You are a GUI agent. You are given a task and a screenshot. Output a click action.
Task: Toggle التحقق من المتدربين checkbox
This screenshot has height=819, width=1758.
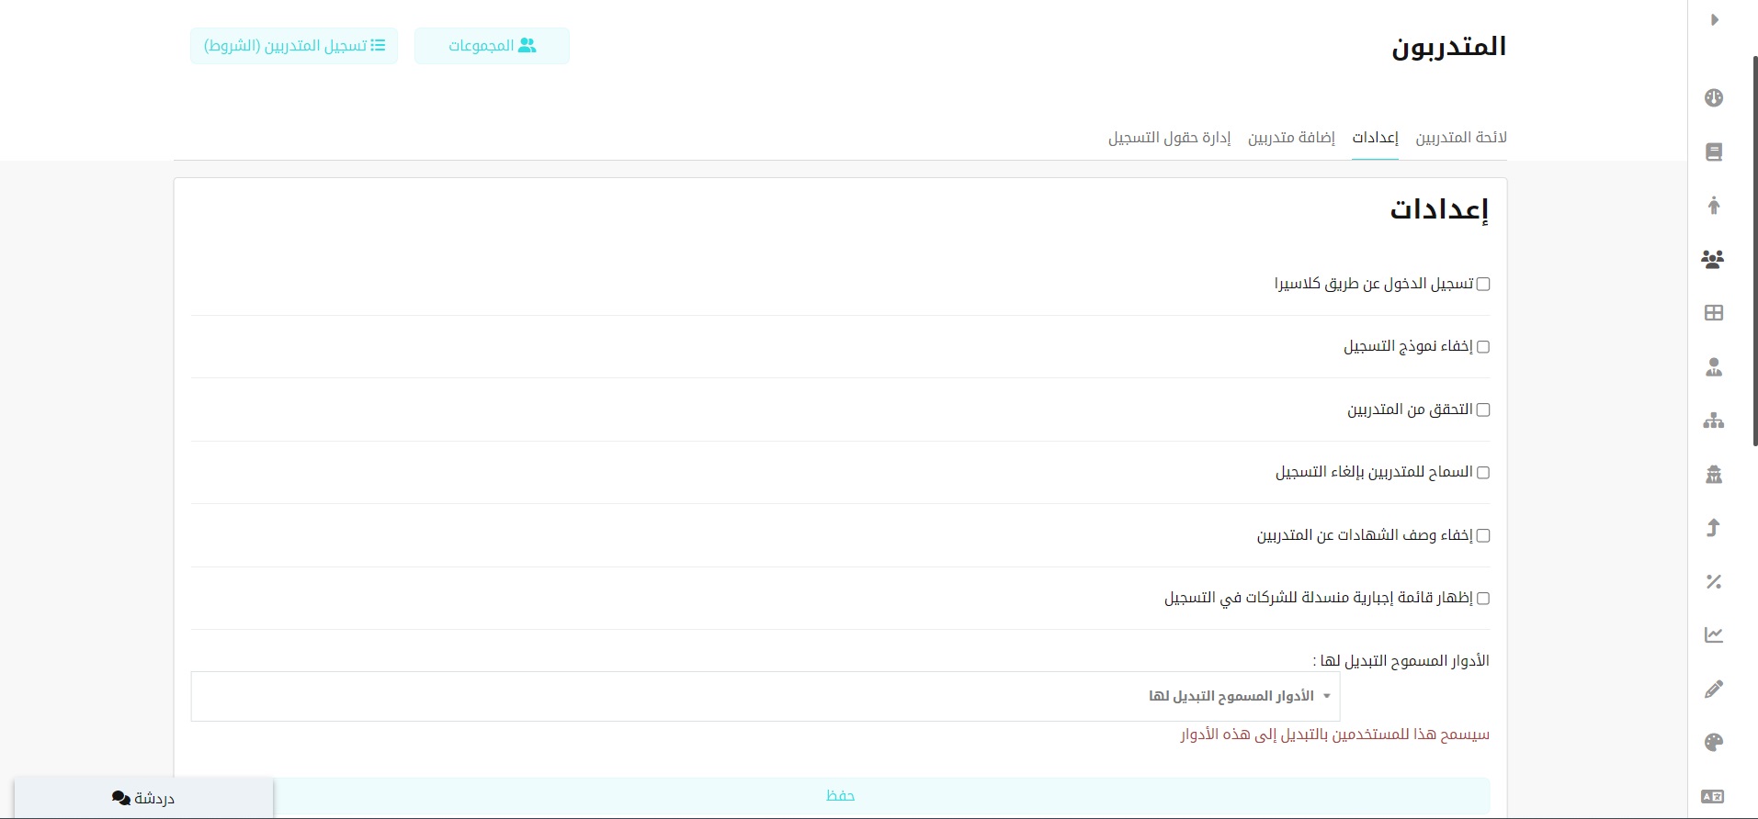click(1482, 410)
